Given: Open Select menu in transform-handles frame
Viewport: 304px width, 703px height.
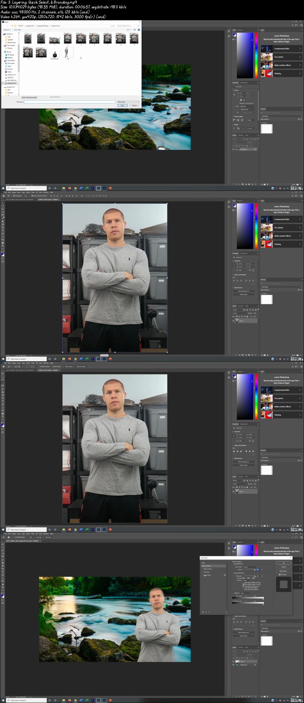Looking at the screenshot, I should point(28,192).
